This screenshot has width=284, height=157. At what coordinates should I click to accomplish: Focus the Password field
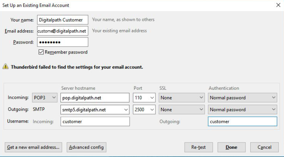pos(63,42)
